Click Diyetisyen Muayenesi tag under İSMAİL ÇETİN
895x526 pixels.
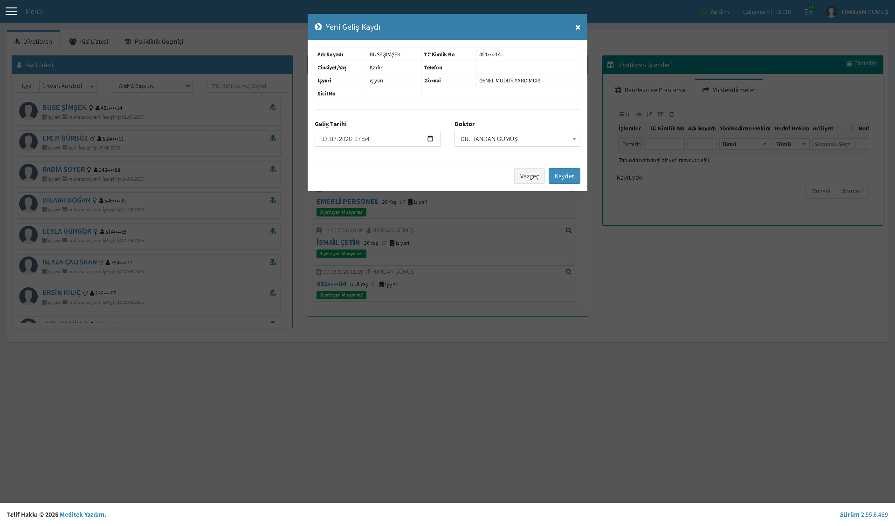(x=341, y=254)
